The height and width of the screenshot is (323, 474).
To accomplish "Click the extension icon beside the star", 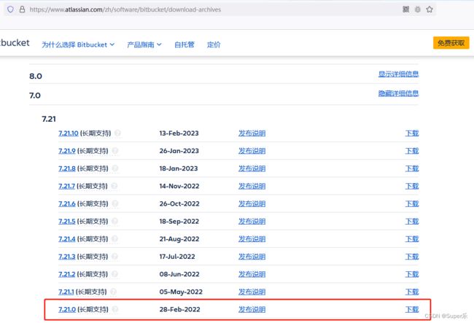I will point(417,9).
